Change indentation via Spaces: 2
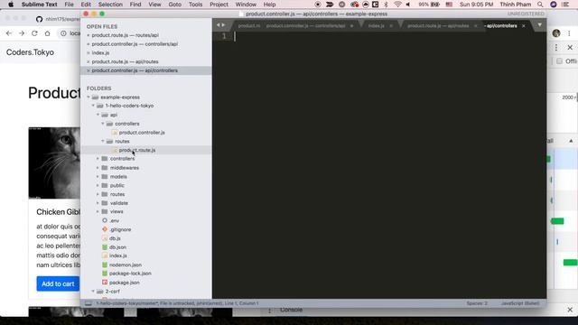The width and height of the screenshot is (578, 325). 477,303
